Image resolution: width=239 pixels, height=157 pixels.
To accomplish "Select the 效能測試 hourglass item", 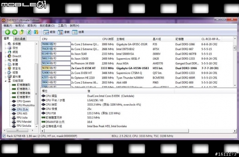I will coord(16,81).
